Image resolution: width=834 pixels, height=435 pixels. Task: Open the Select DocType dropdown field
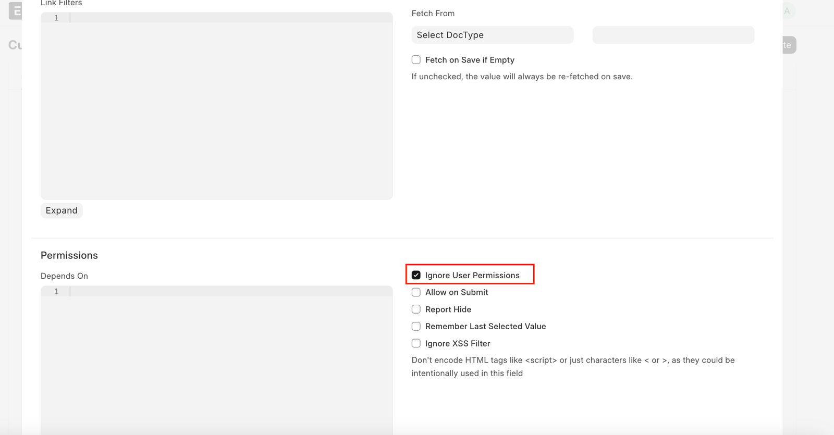[493, 35]
